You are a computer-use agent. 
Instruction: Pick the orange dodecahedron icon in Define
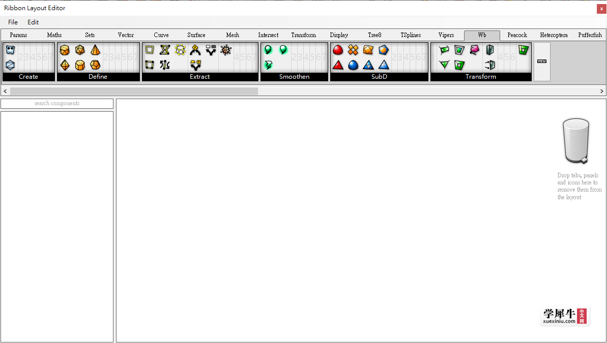coord(95,65)
